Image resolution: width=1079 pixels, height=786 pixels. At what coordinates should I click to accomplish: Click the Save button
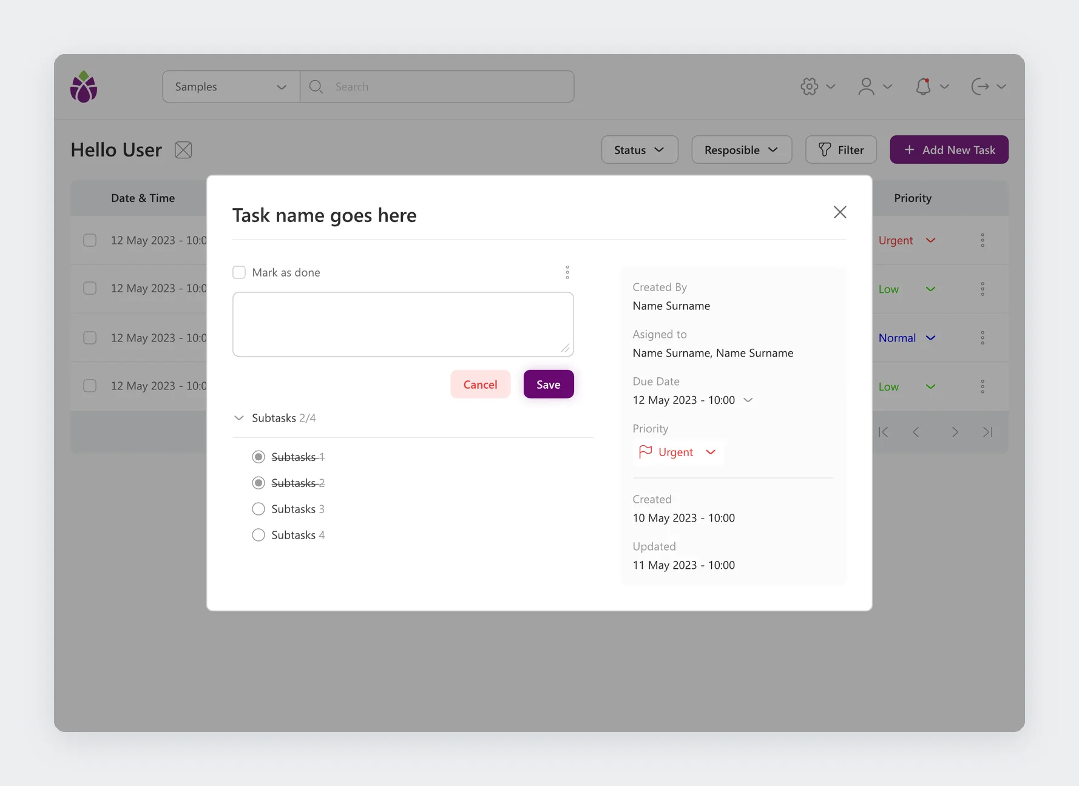(x=549, y=385)
